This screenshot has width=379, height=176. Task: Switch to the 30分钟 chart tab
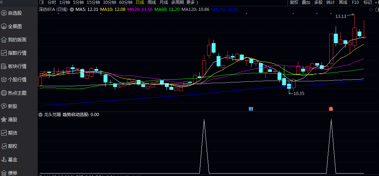[109, 2]
